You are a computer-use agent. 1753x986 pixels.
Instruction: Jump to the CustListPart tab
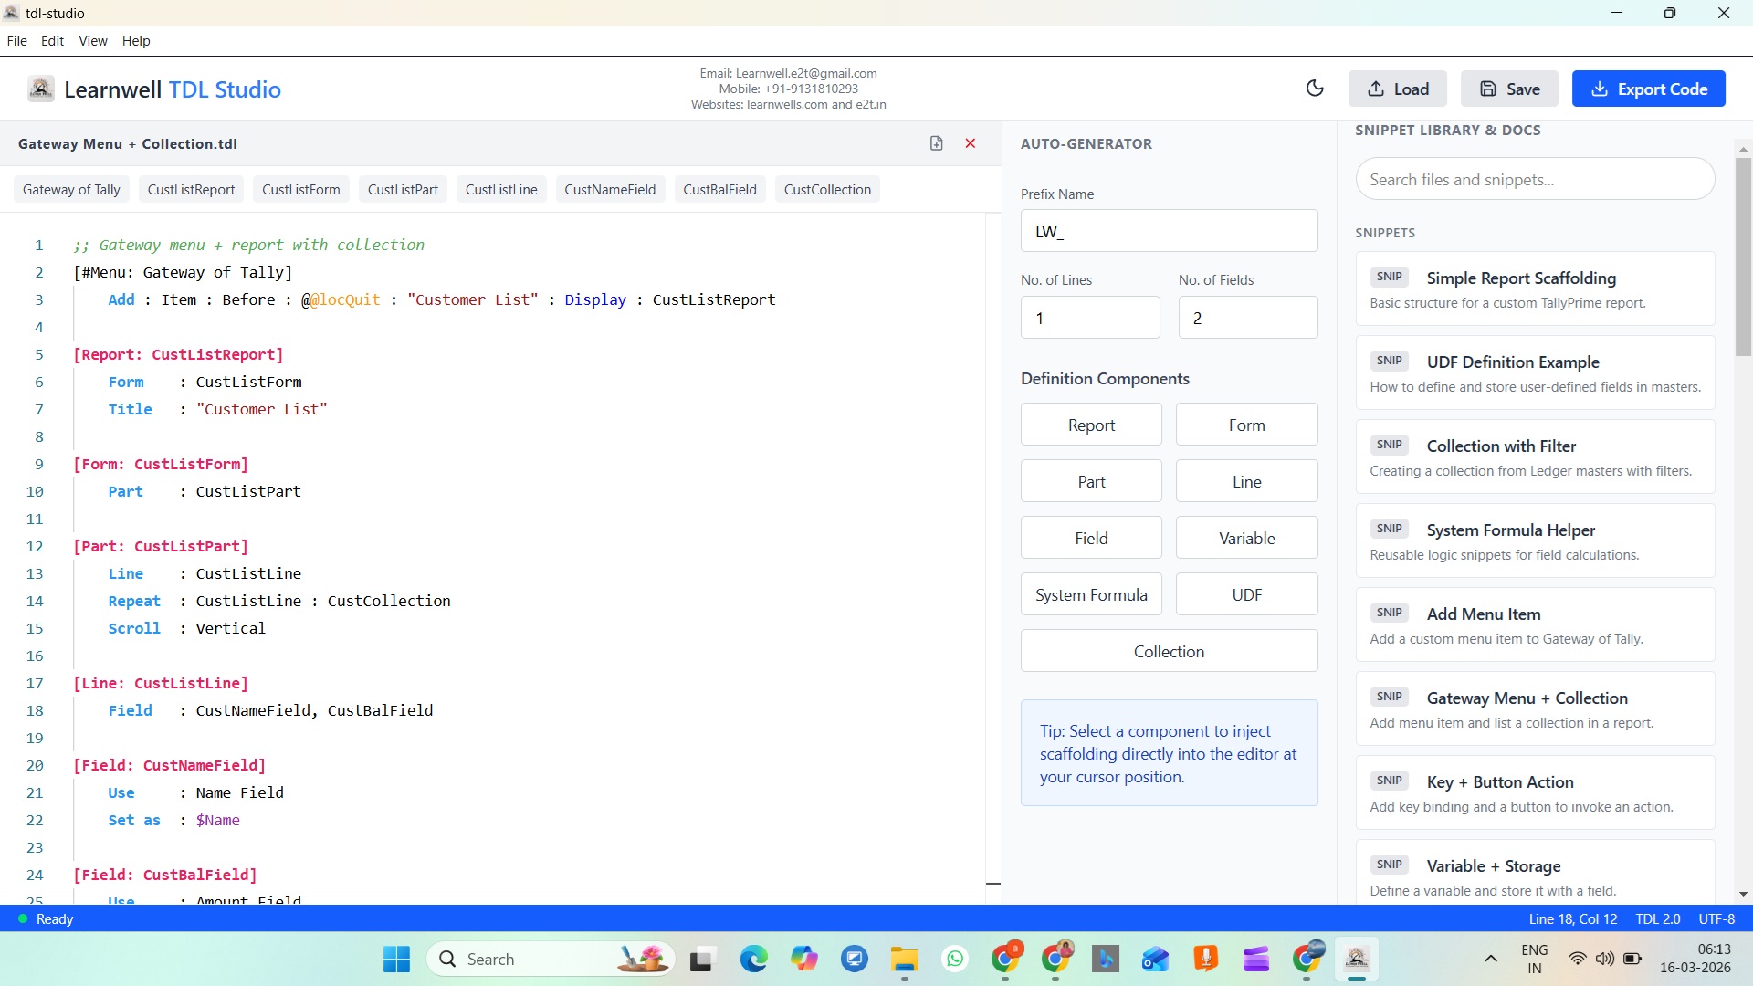(x=403, y=190)
